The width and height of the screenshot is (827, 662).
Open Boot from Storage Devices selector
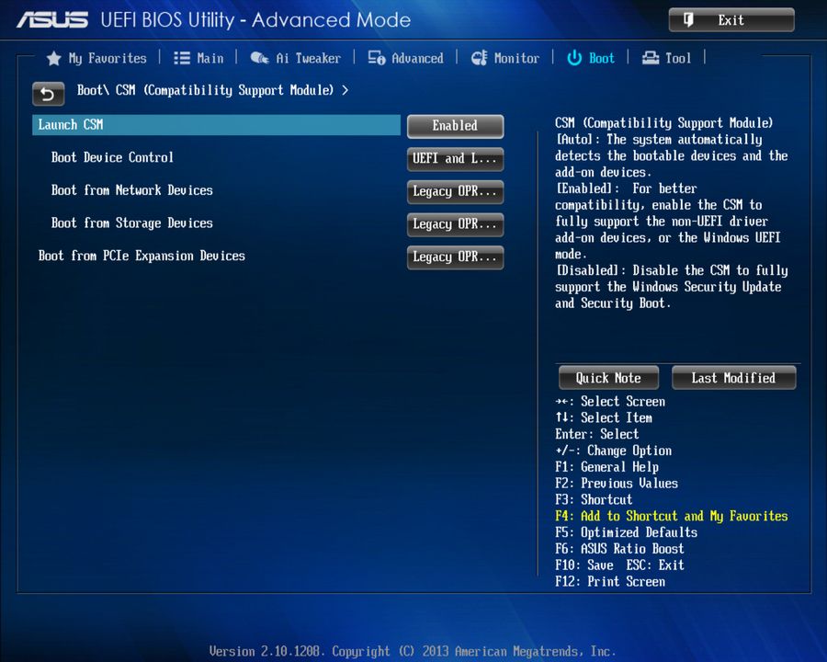coord(455,224)
